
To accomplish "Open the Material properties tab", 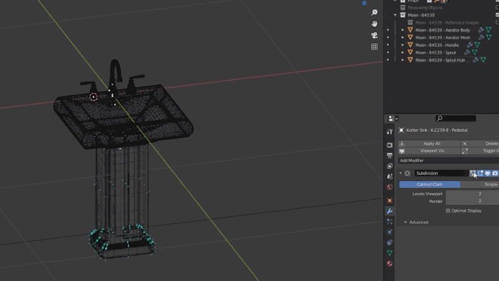I will [389, 264].
